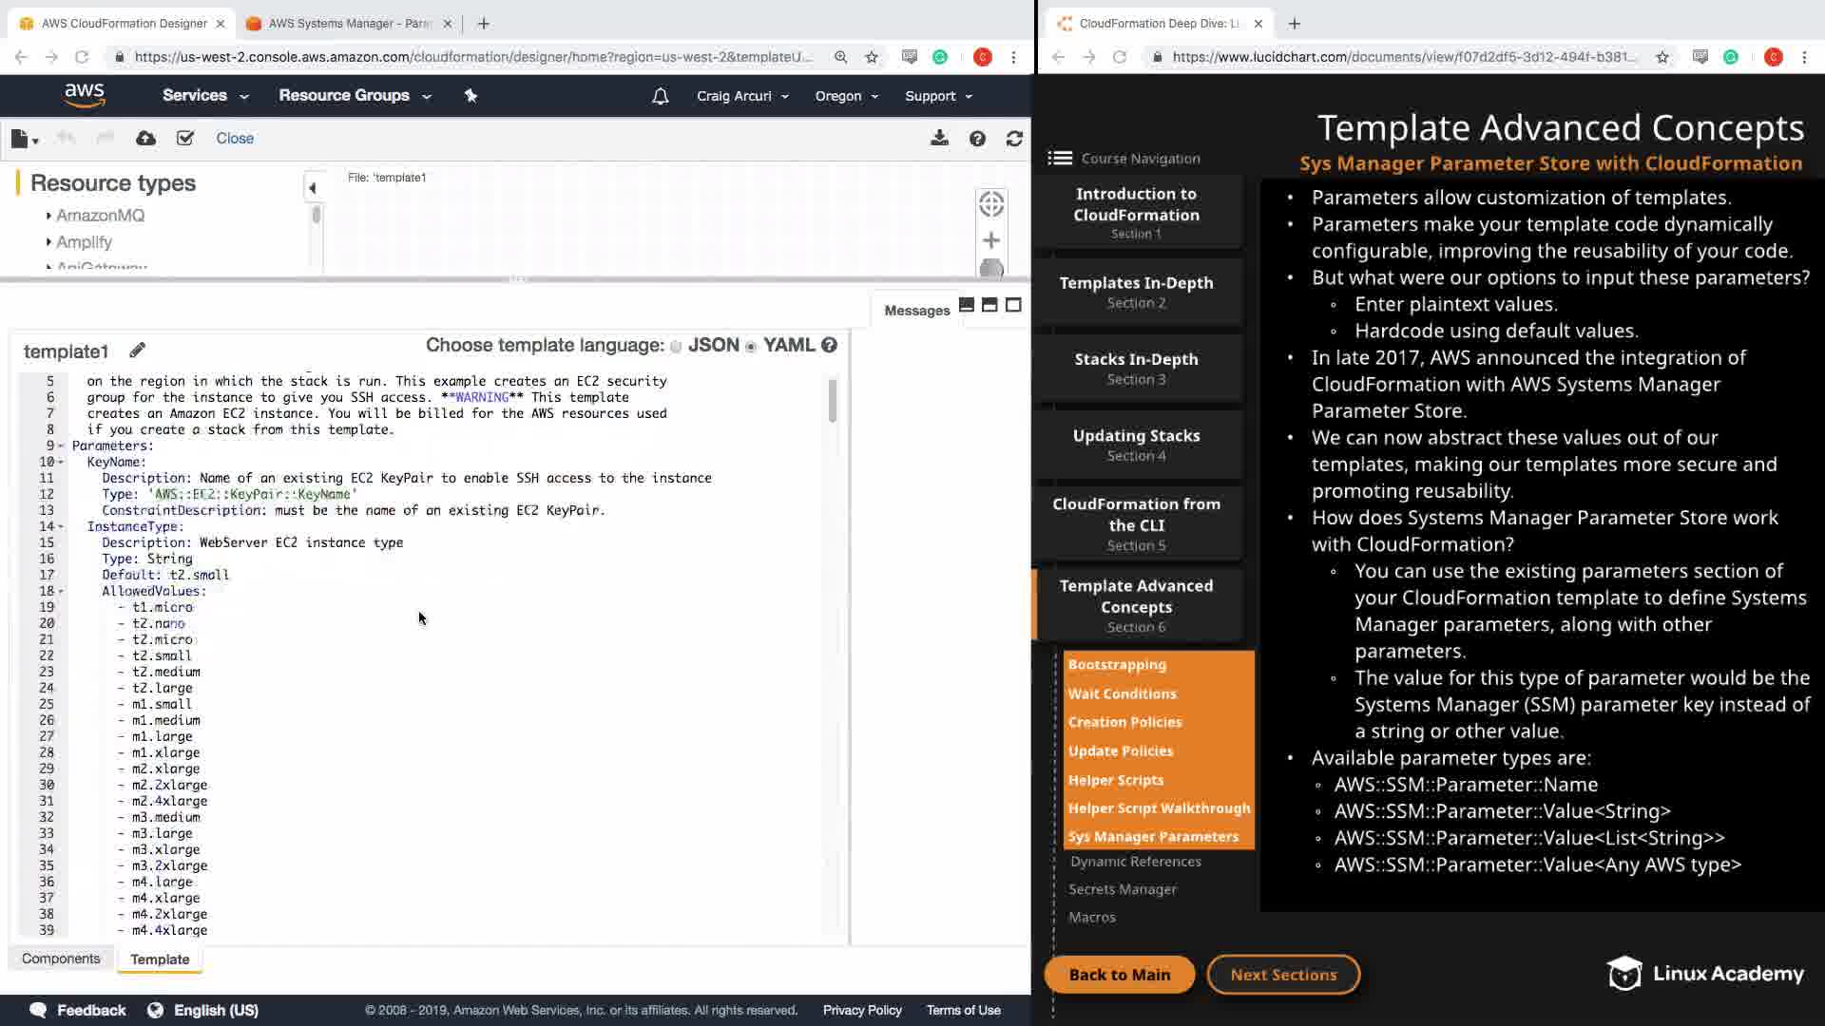Select YAML template language
Image resolution: width=1825 pixels, height=1026 pixels.
[751, 347]
